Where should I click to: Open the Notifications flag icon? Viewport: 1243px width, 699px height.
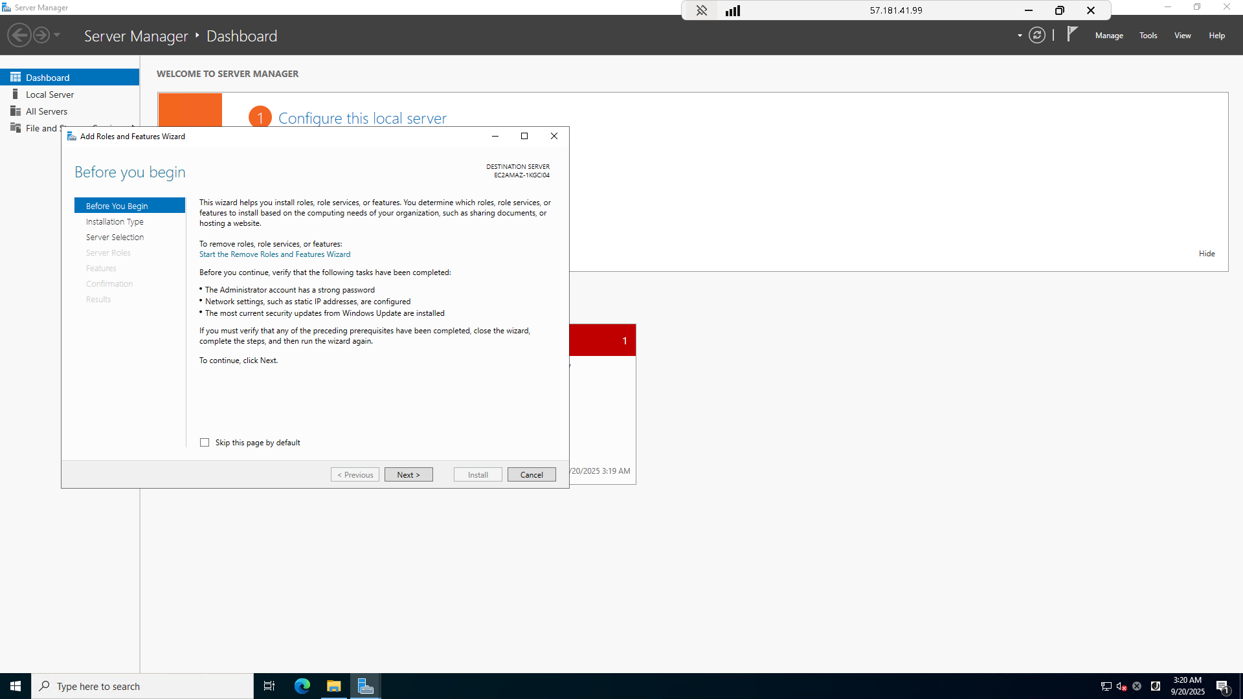[x=1072, y=34]
